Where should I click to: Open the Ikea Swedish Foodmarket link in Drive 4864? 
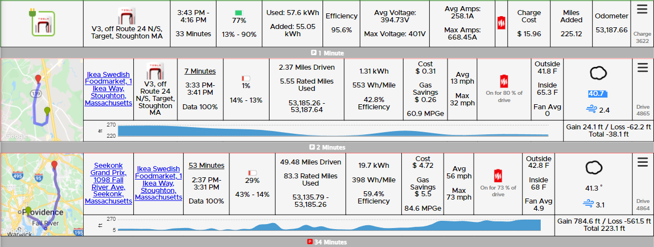(x=158, y=183)
